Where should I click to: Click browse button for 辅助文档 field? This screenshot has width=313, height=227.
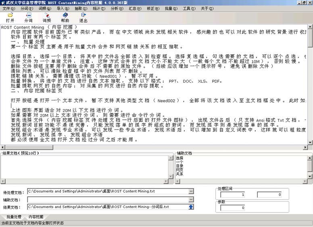point(191,199)
